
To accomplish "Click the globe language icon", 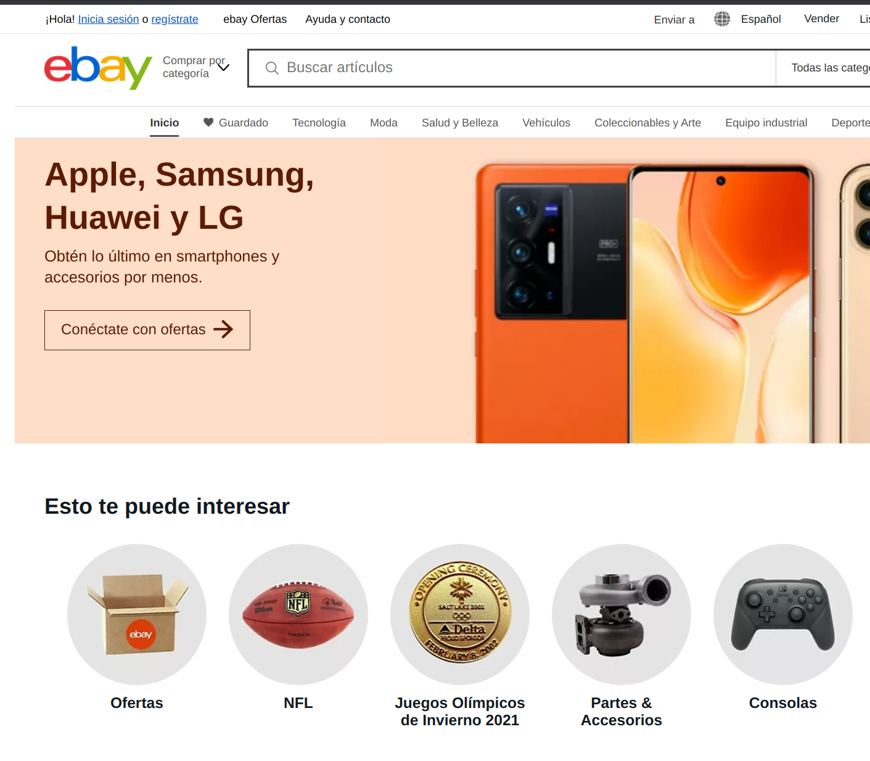I will 722,19.
